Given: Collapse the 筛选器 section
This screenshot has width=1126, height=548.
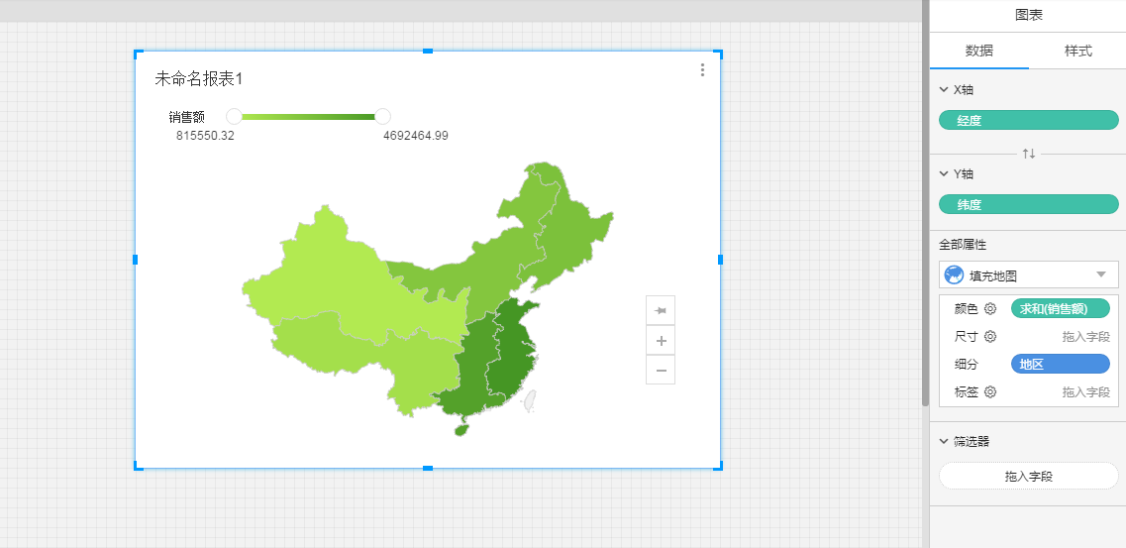Looking at the screenshot, I should point(944,442).
